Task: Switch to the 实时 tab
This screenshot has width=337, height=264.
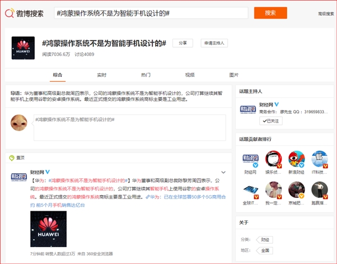Action: [102, 75]
